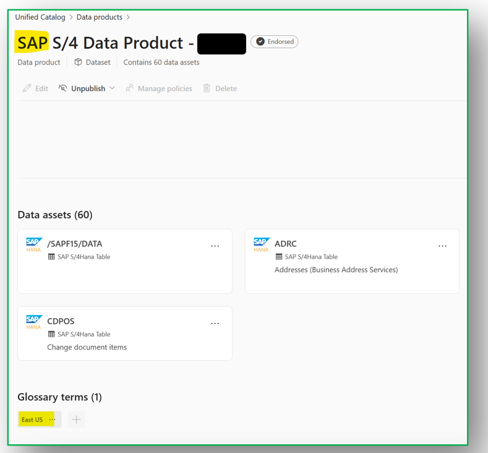
Task: Open more options for CDPOS asset
Action: (x=215, y=323)
